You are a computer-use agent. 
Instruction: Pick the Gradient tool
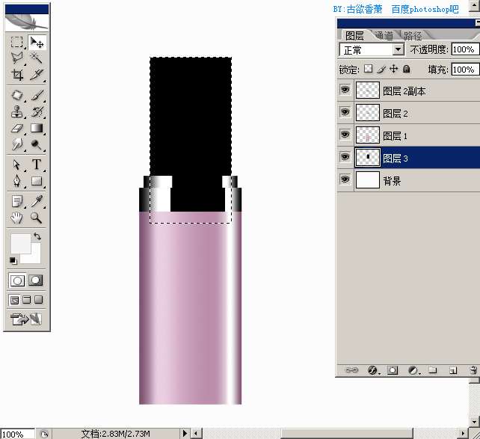point(37,129)
